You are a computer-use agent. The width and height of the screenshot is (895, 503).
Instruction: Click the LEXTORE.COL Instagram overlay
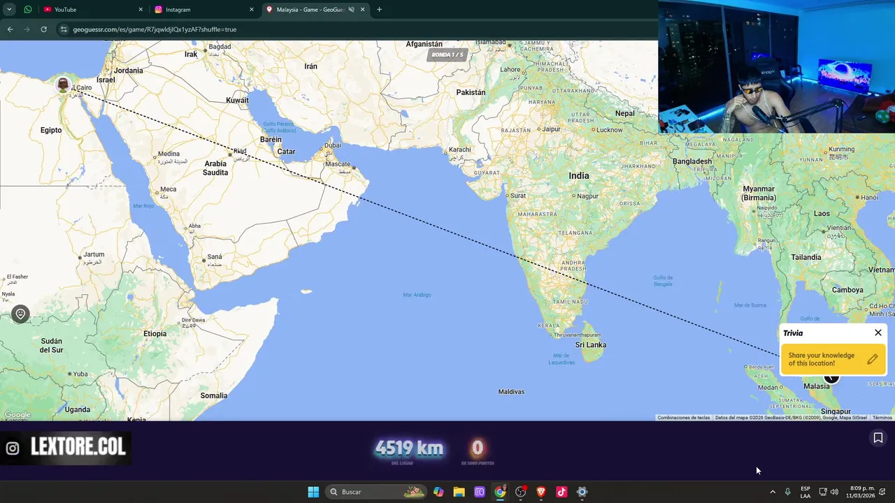[x=66, y=448]
